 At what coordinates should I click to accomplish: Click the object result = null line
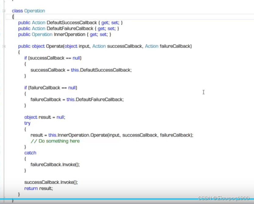click(x=44, y=117)
